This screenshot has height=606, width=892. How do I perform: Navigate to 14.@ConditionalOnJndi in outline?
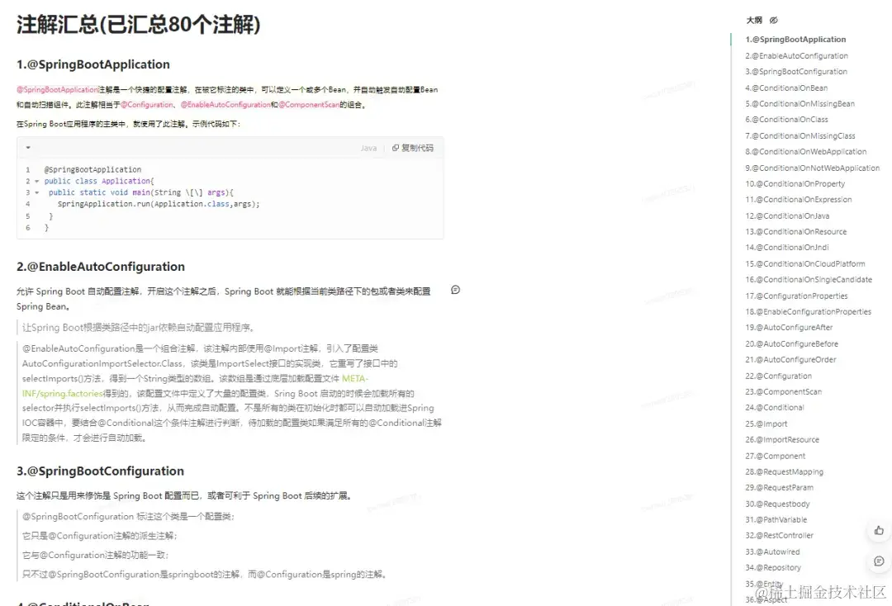click(787, 248)
